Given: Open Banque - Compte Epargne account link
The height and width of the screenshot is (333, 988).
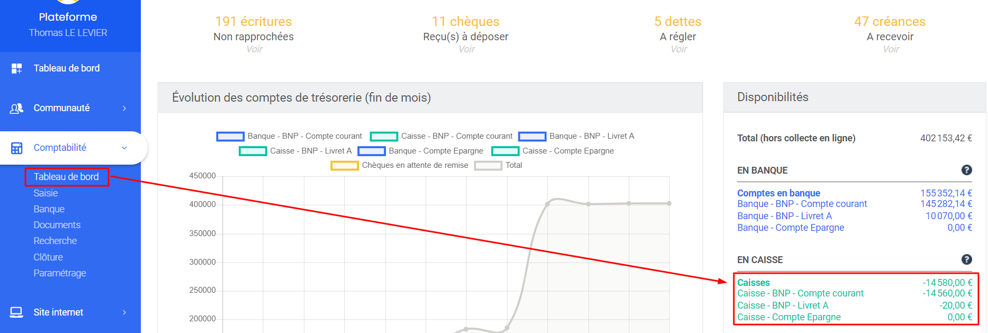Looking at the screenshot, I should [791, 228].
